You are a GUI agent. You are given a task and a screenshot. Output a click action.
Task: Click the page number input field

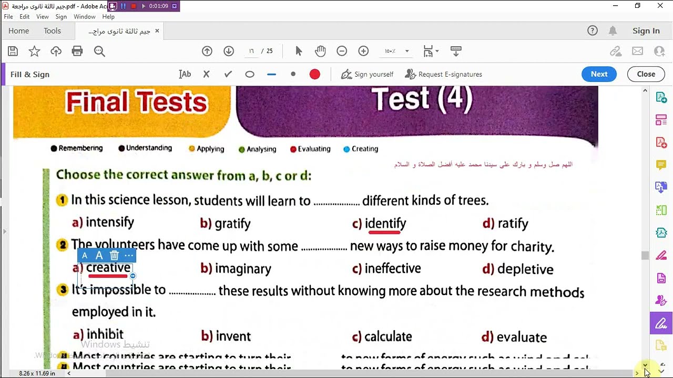[x=251, y=51]
